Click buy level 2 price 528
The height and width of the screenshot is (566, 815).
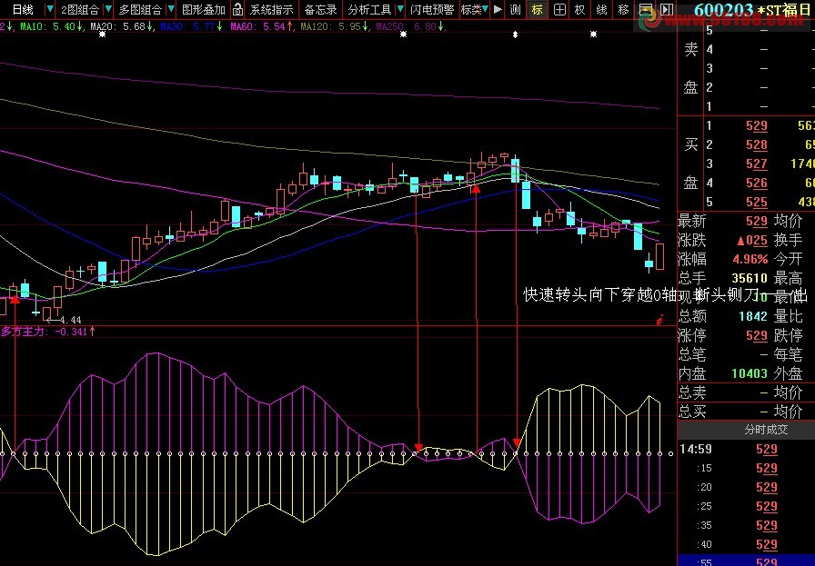click(x=756, y=144)
